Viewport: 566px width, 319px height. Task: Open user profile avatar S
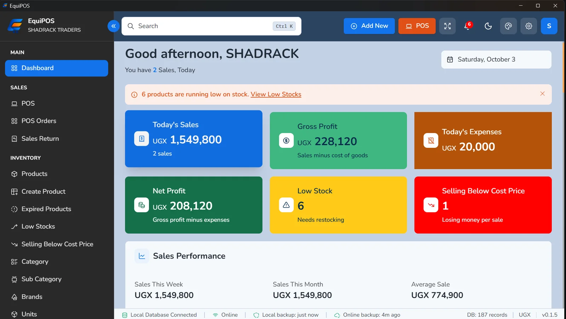tap(549, 26)
